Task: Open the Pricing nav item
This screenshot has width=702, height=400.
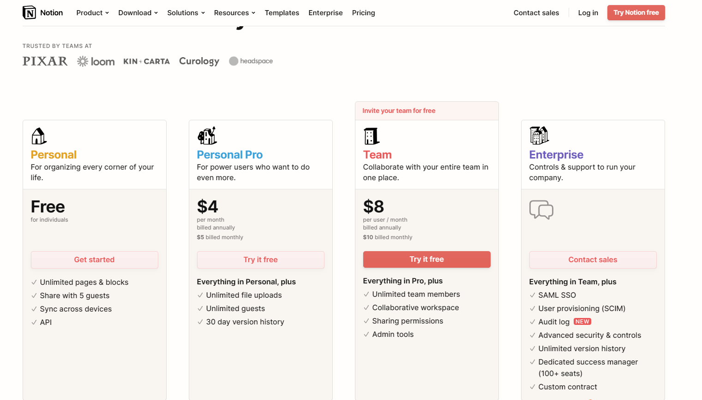Action: pyautogui.click(x=363, y=13)
